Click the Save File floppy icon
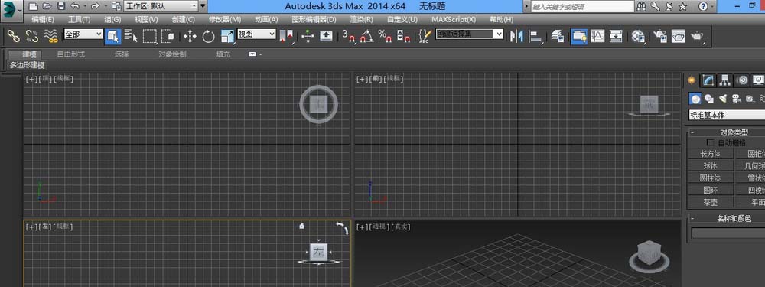The image size is (765, 287). (60, 6)
